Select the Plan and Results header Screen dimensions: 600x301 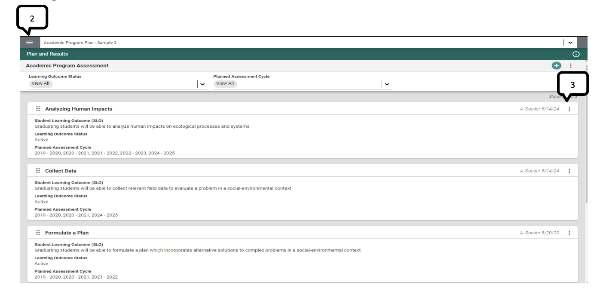[47, 54]
